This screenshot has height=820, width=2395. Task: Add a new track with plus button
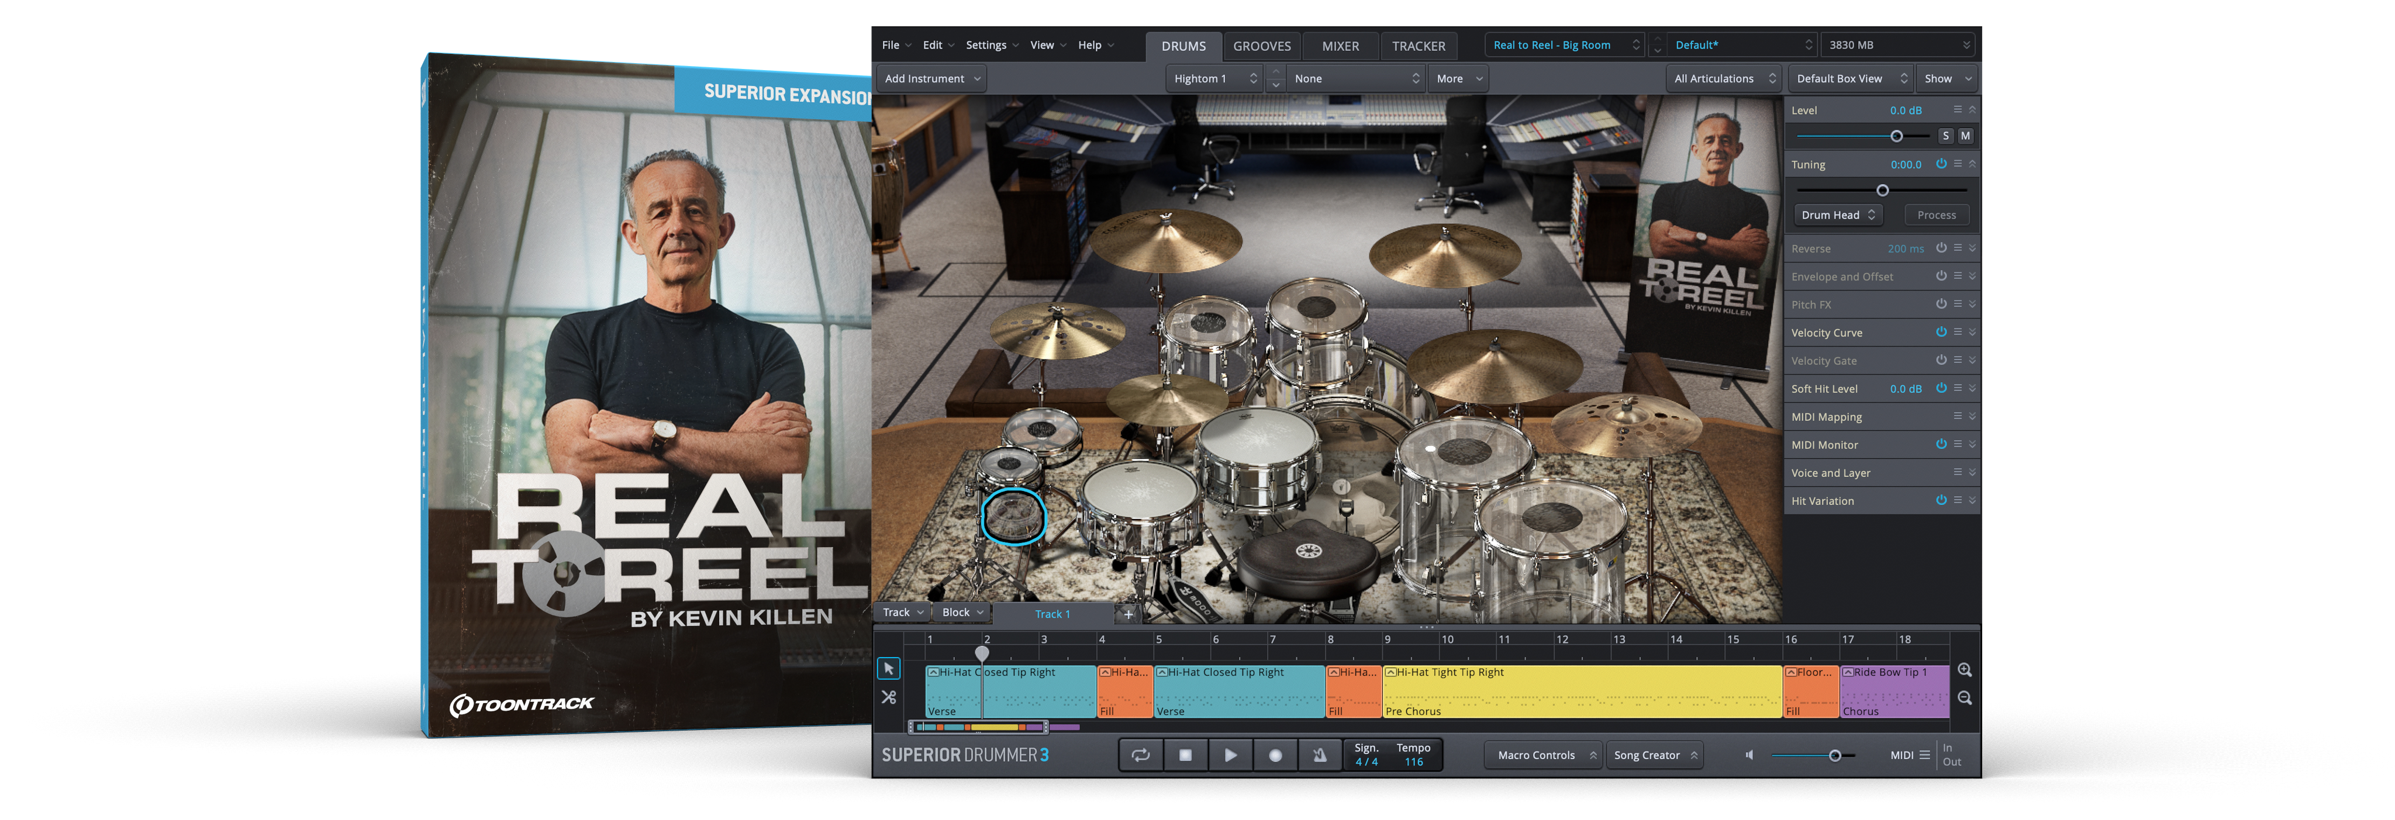[1128, 614]
